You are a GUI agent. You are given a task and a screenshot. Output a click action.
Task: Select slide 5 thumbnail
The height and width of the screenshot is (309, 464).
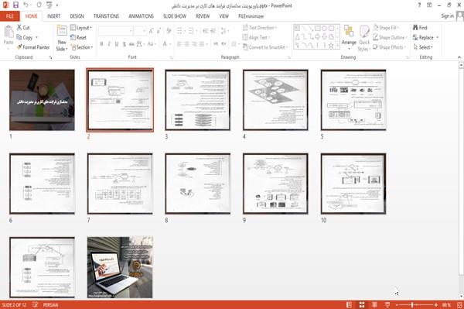pos(353,100)
